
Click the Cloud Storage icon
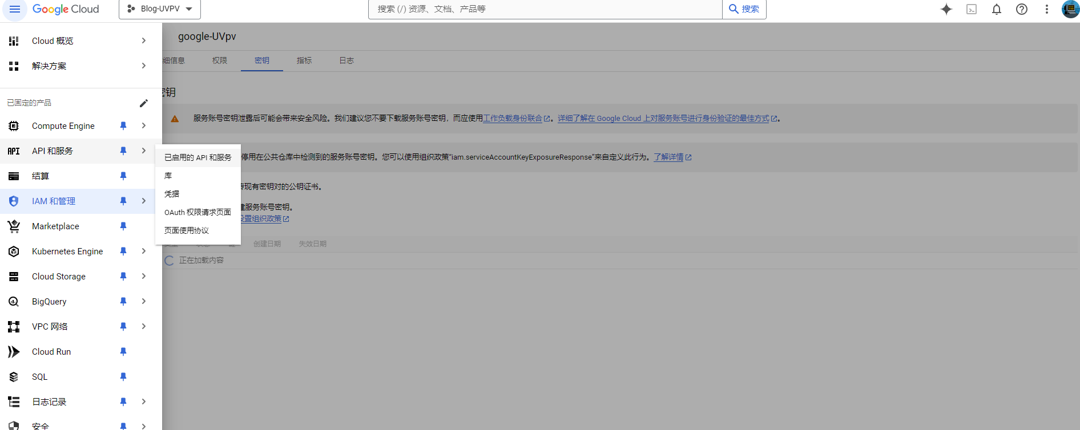pyautogui.click(x=14, y=277)
